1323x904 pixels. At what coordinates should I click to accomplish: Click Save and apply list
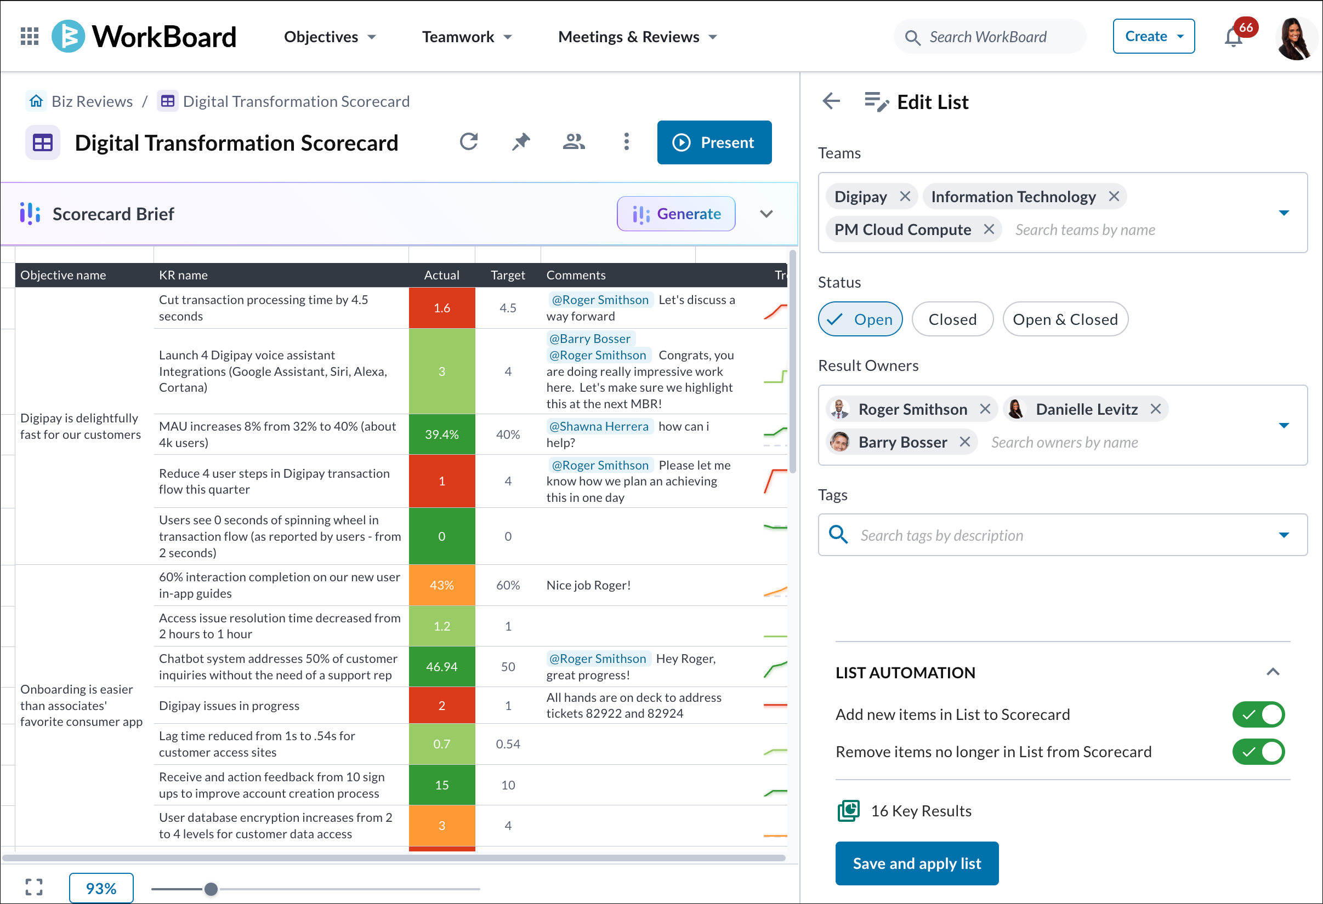coord(917,863)
